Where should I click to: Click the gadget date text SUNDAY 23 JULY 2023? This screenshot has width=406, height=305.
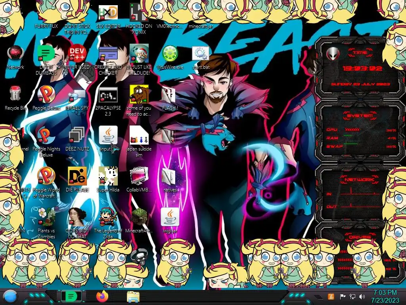(360, 84)
